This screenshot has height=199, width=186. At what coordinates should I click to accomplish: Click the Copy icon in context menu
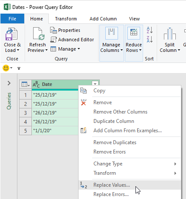83,91
